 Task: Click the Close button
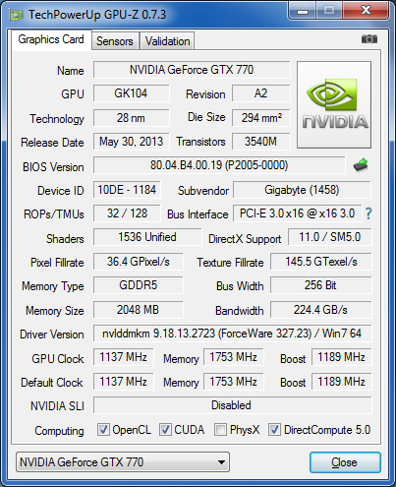(345, 462)
